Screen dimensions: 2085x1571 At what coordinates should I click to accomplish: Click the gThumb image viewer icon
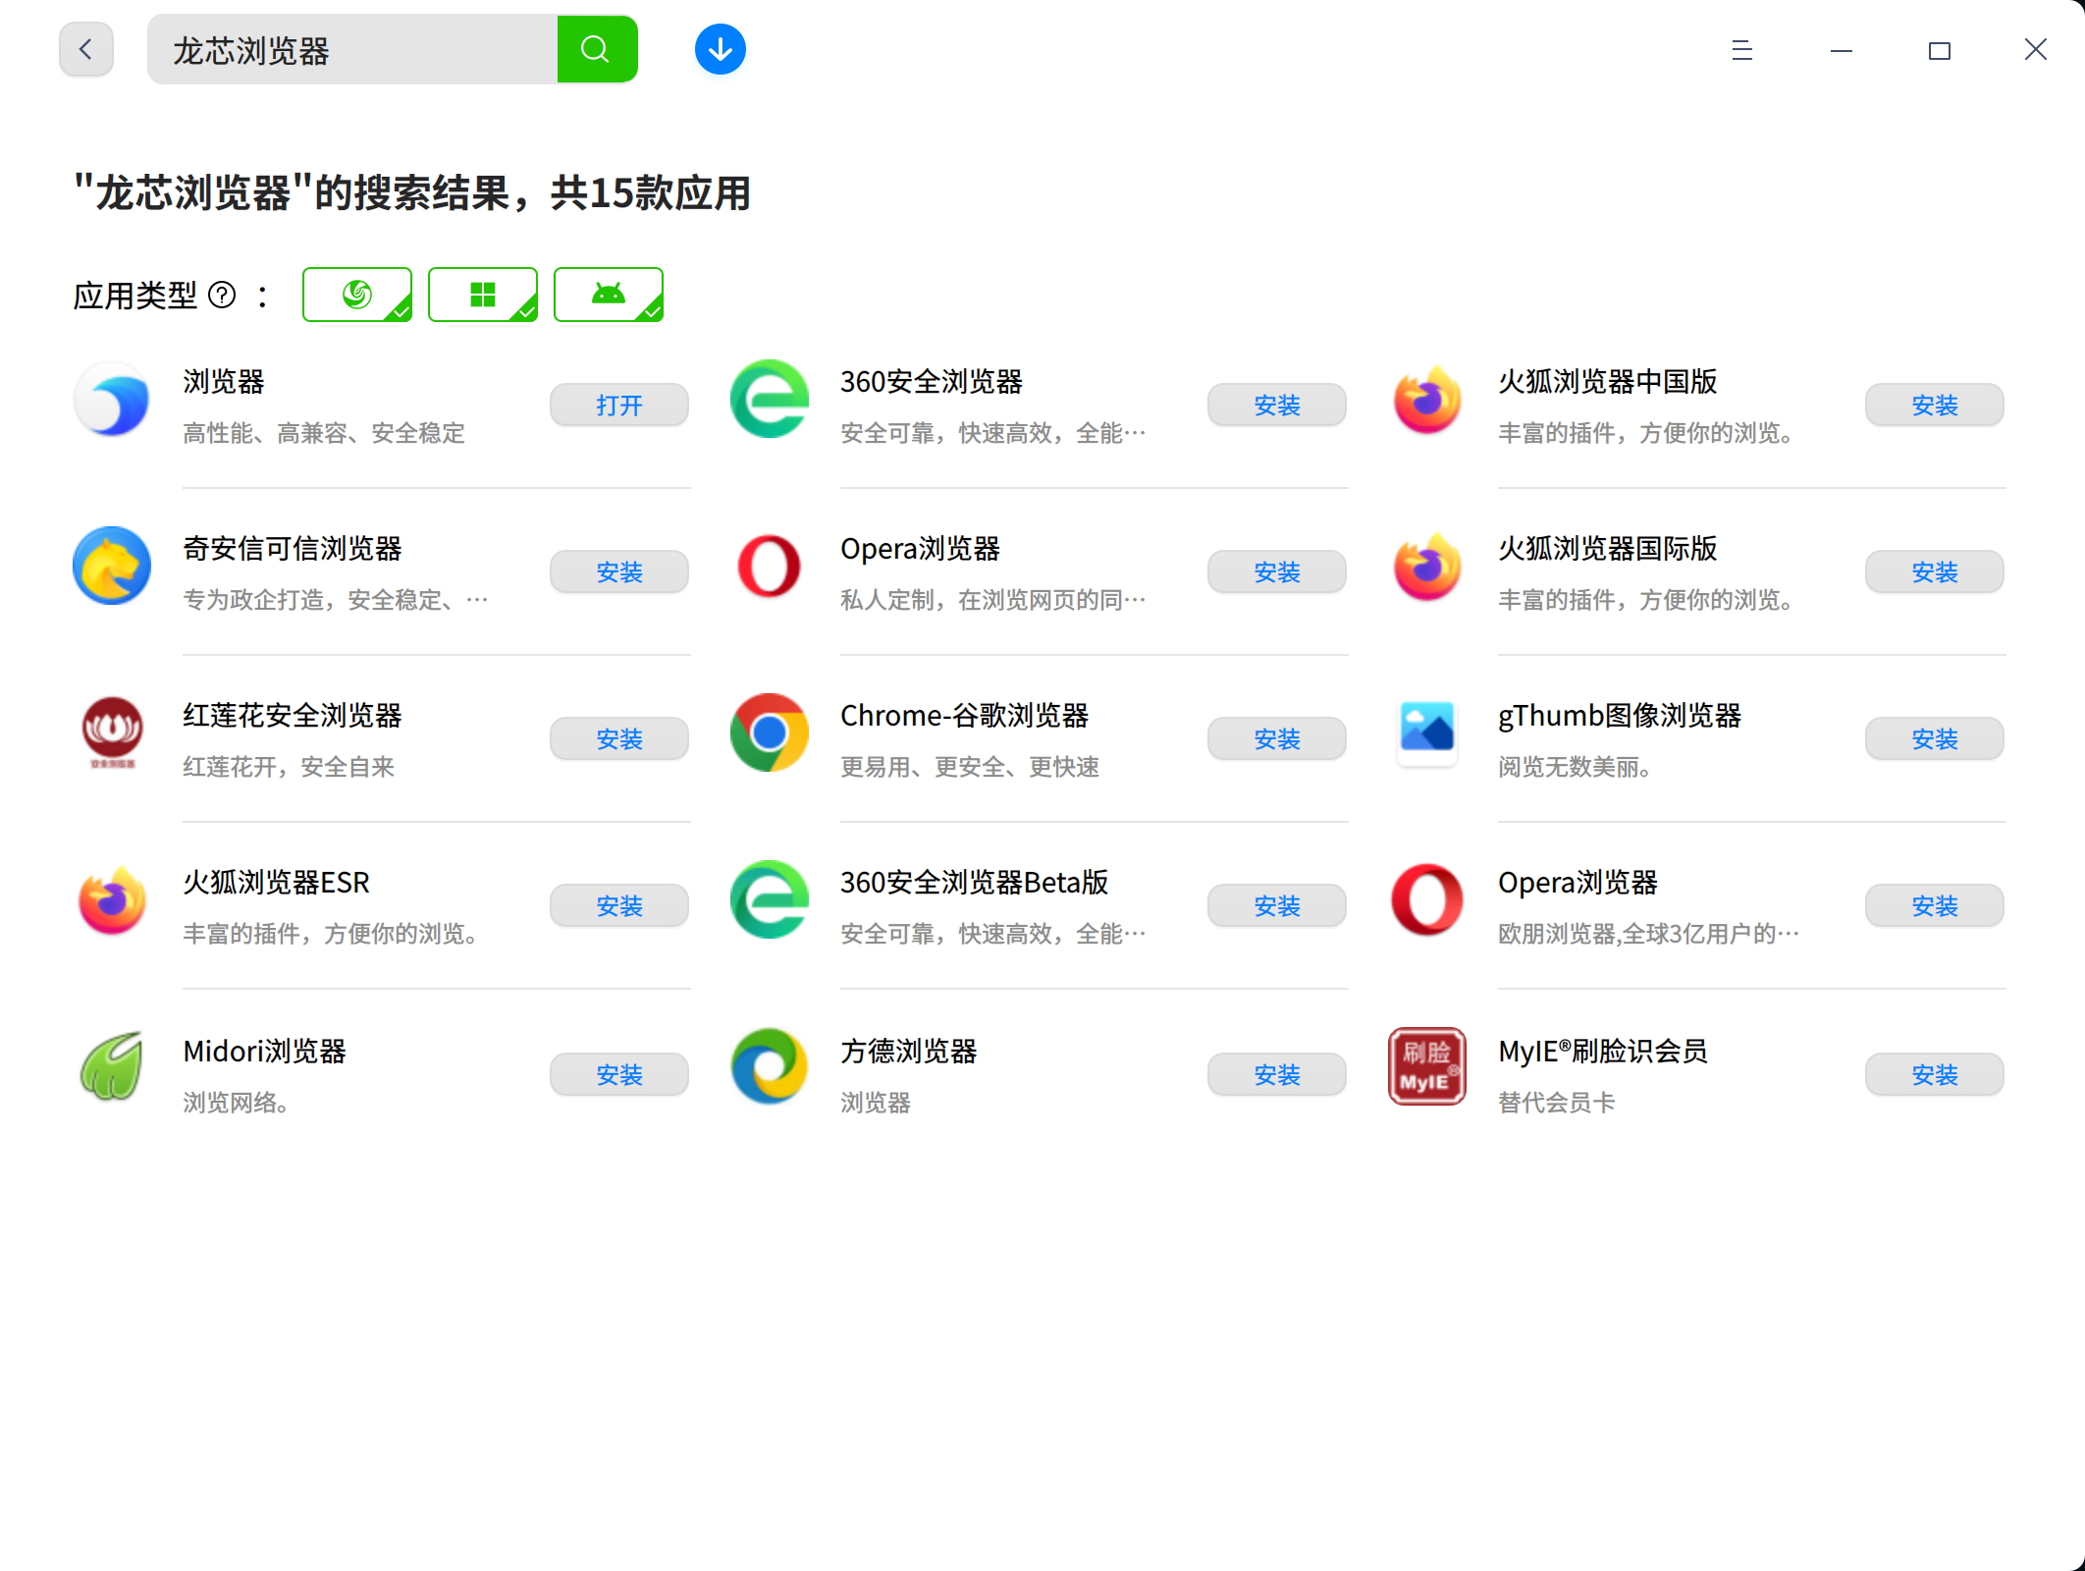[x=1426, y=732]
